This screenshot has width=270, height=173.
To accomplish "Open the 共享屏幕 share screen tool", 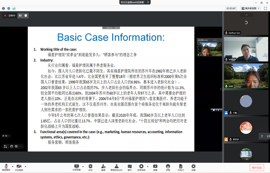I will [x=76, y=166].
